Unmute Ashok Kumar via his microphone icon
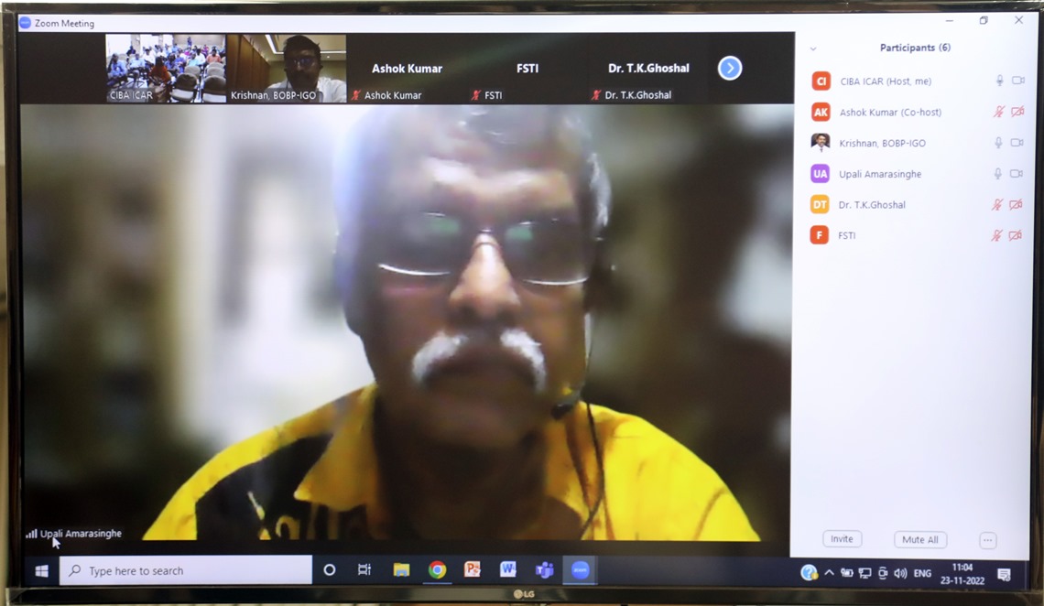The height and width of the screenshot is (606, 1044). click(998, 112)
